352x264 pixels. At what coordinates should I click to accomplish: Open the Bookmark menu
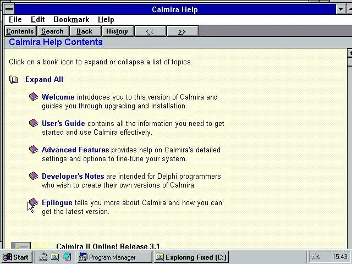(x=71, y=20)
